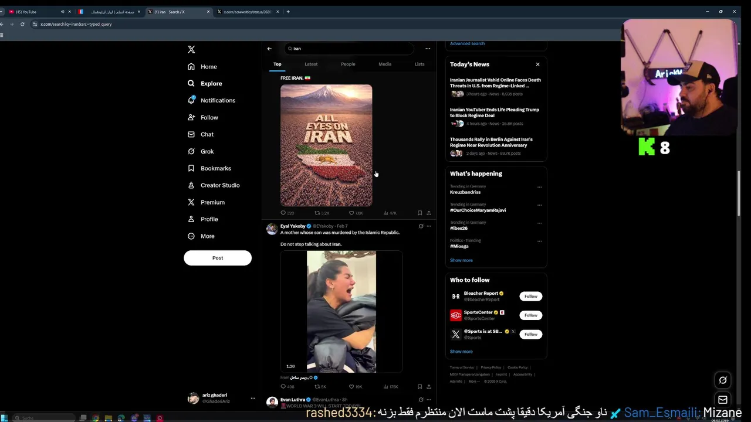Open #ibes26 trend options
The image size is (751, 422).
coord(539,223)
